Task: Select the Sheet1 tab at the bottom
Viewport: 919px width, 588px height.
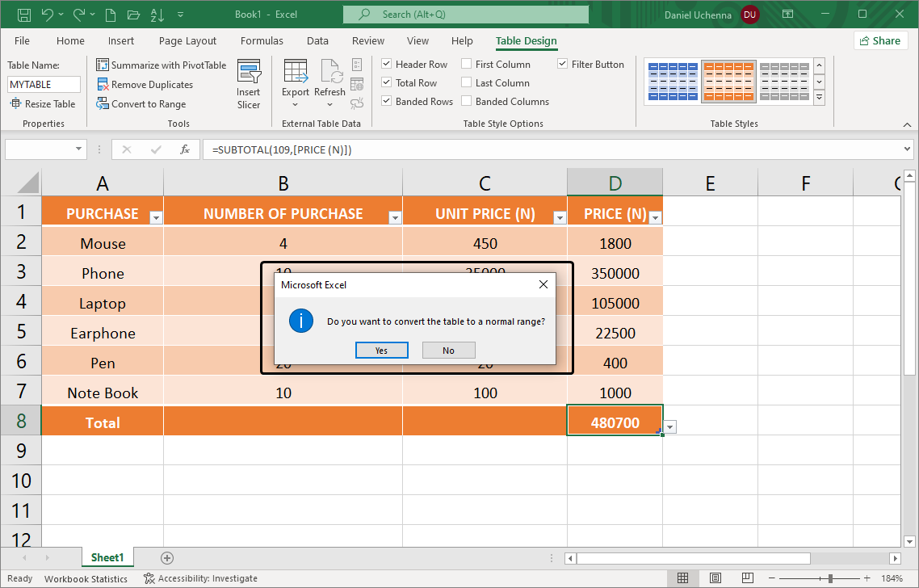Action: click(107, 557)
